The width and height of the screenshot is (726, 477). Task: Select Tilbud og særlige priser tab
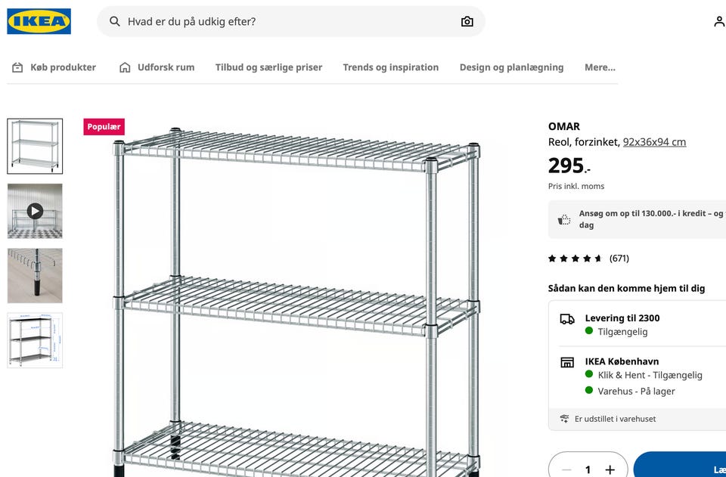click(268, 67)
